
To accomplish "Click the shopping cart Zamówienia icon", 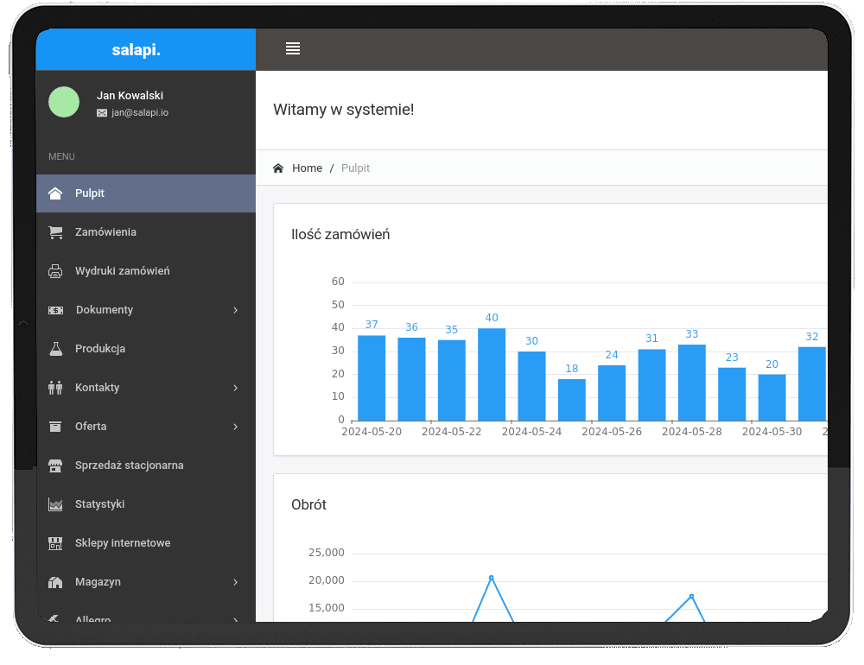I will point(55,232).
